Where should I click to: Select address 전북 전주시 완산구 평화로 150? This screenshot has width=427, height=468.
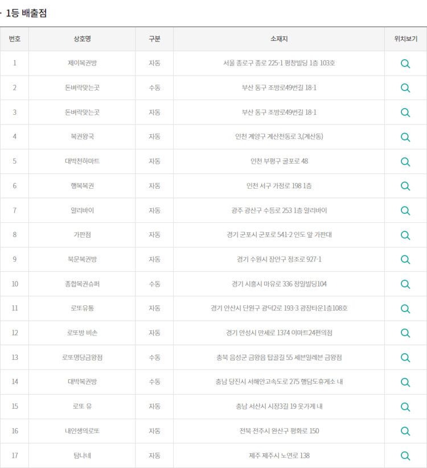tap(279, 430)
